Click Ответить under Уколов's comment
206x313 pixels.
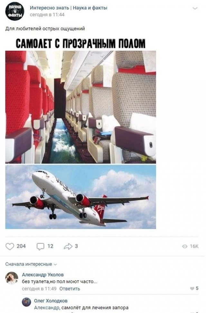point(70,289)
